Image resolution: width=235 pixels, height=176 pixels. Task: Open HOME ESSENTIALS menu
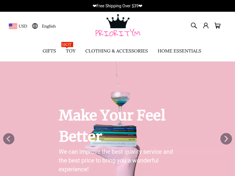pyautogui.click(x=179, y=51)
